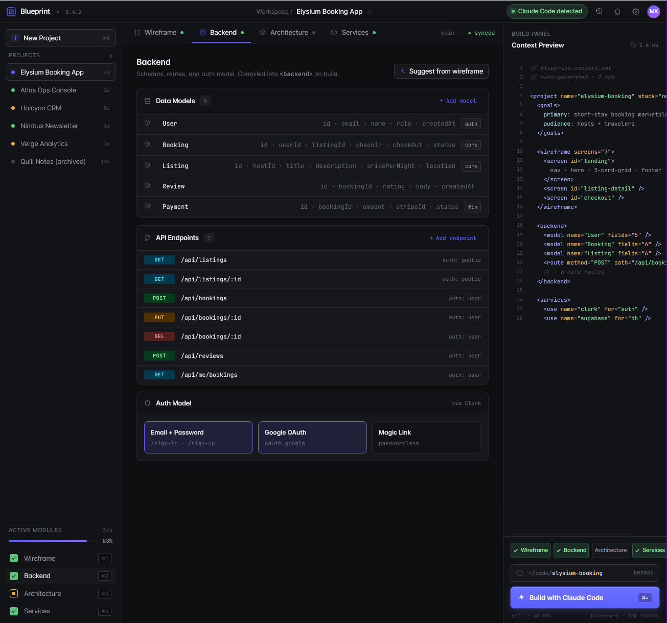This screenshot has height=623, width=667.
Task: Click the GET /api/me/bookings endpoint row
Action: click(x=312, y=375)
